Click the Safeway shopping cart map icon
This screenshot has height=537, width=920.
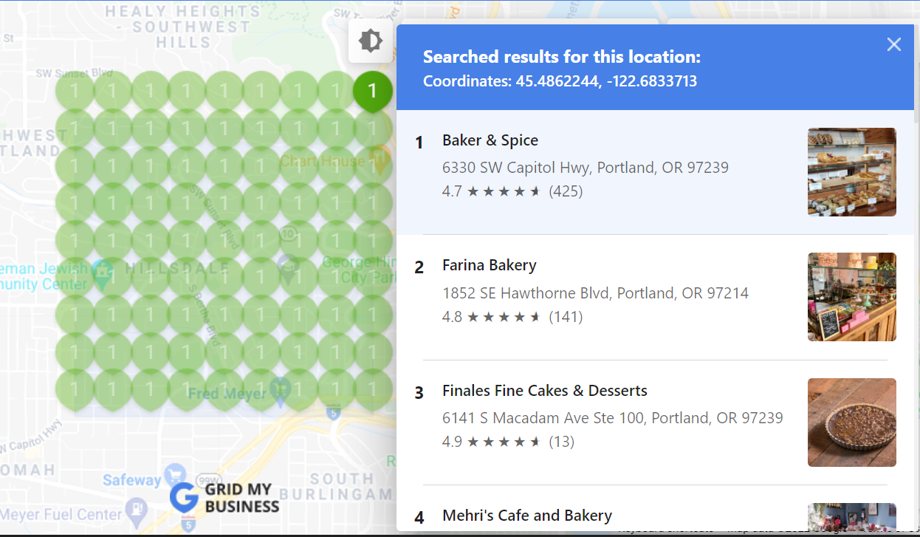click(174, 473)
